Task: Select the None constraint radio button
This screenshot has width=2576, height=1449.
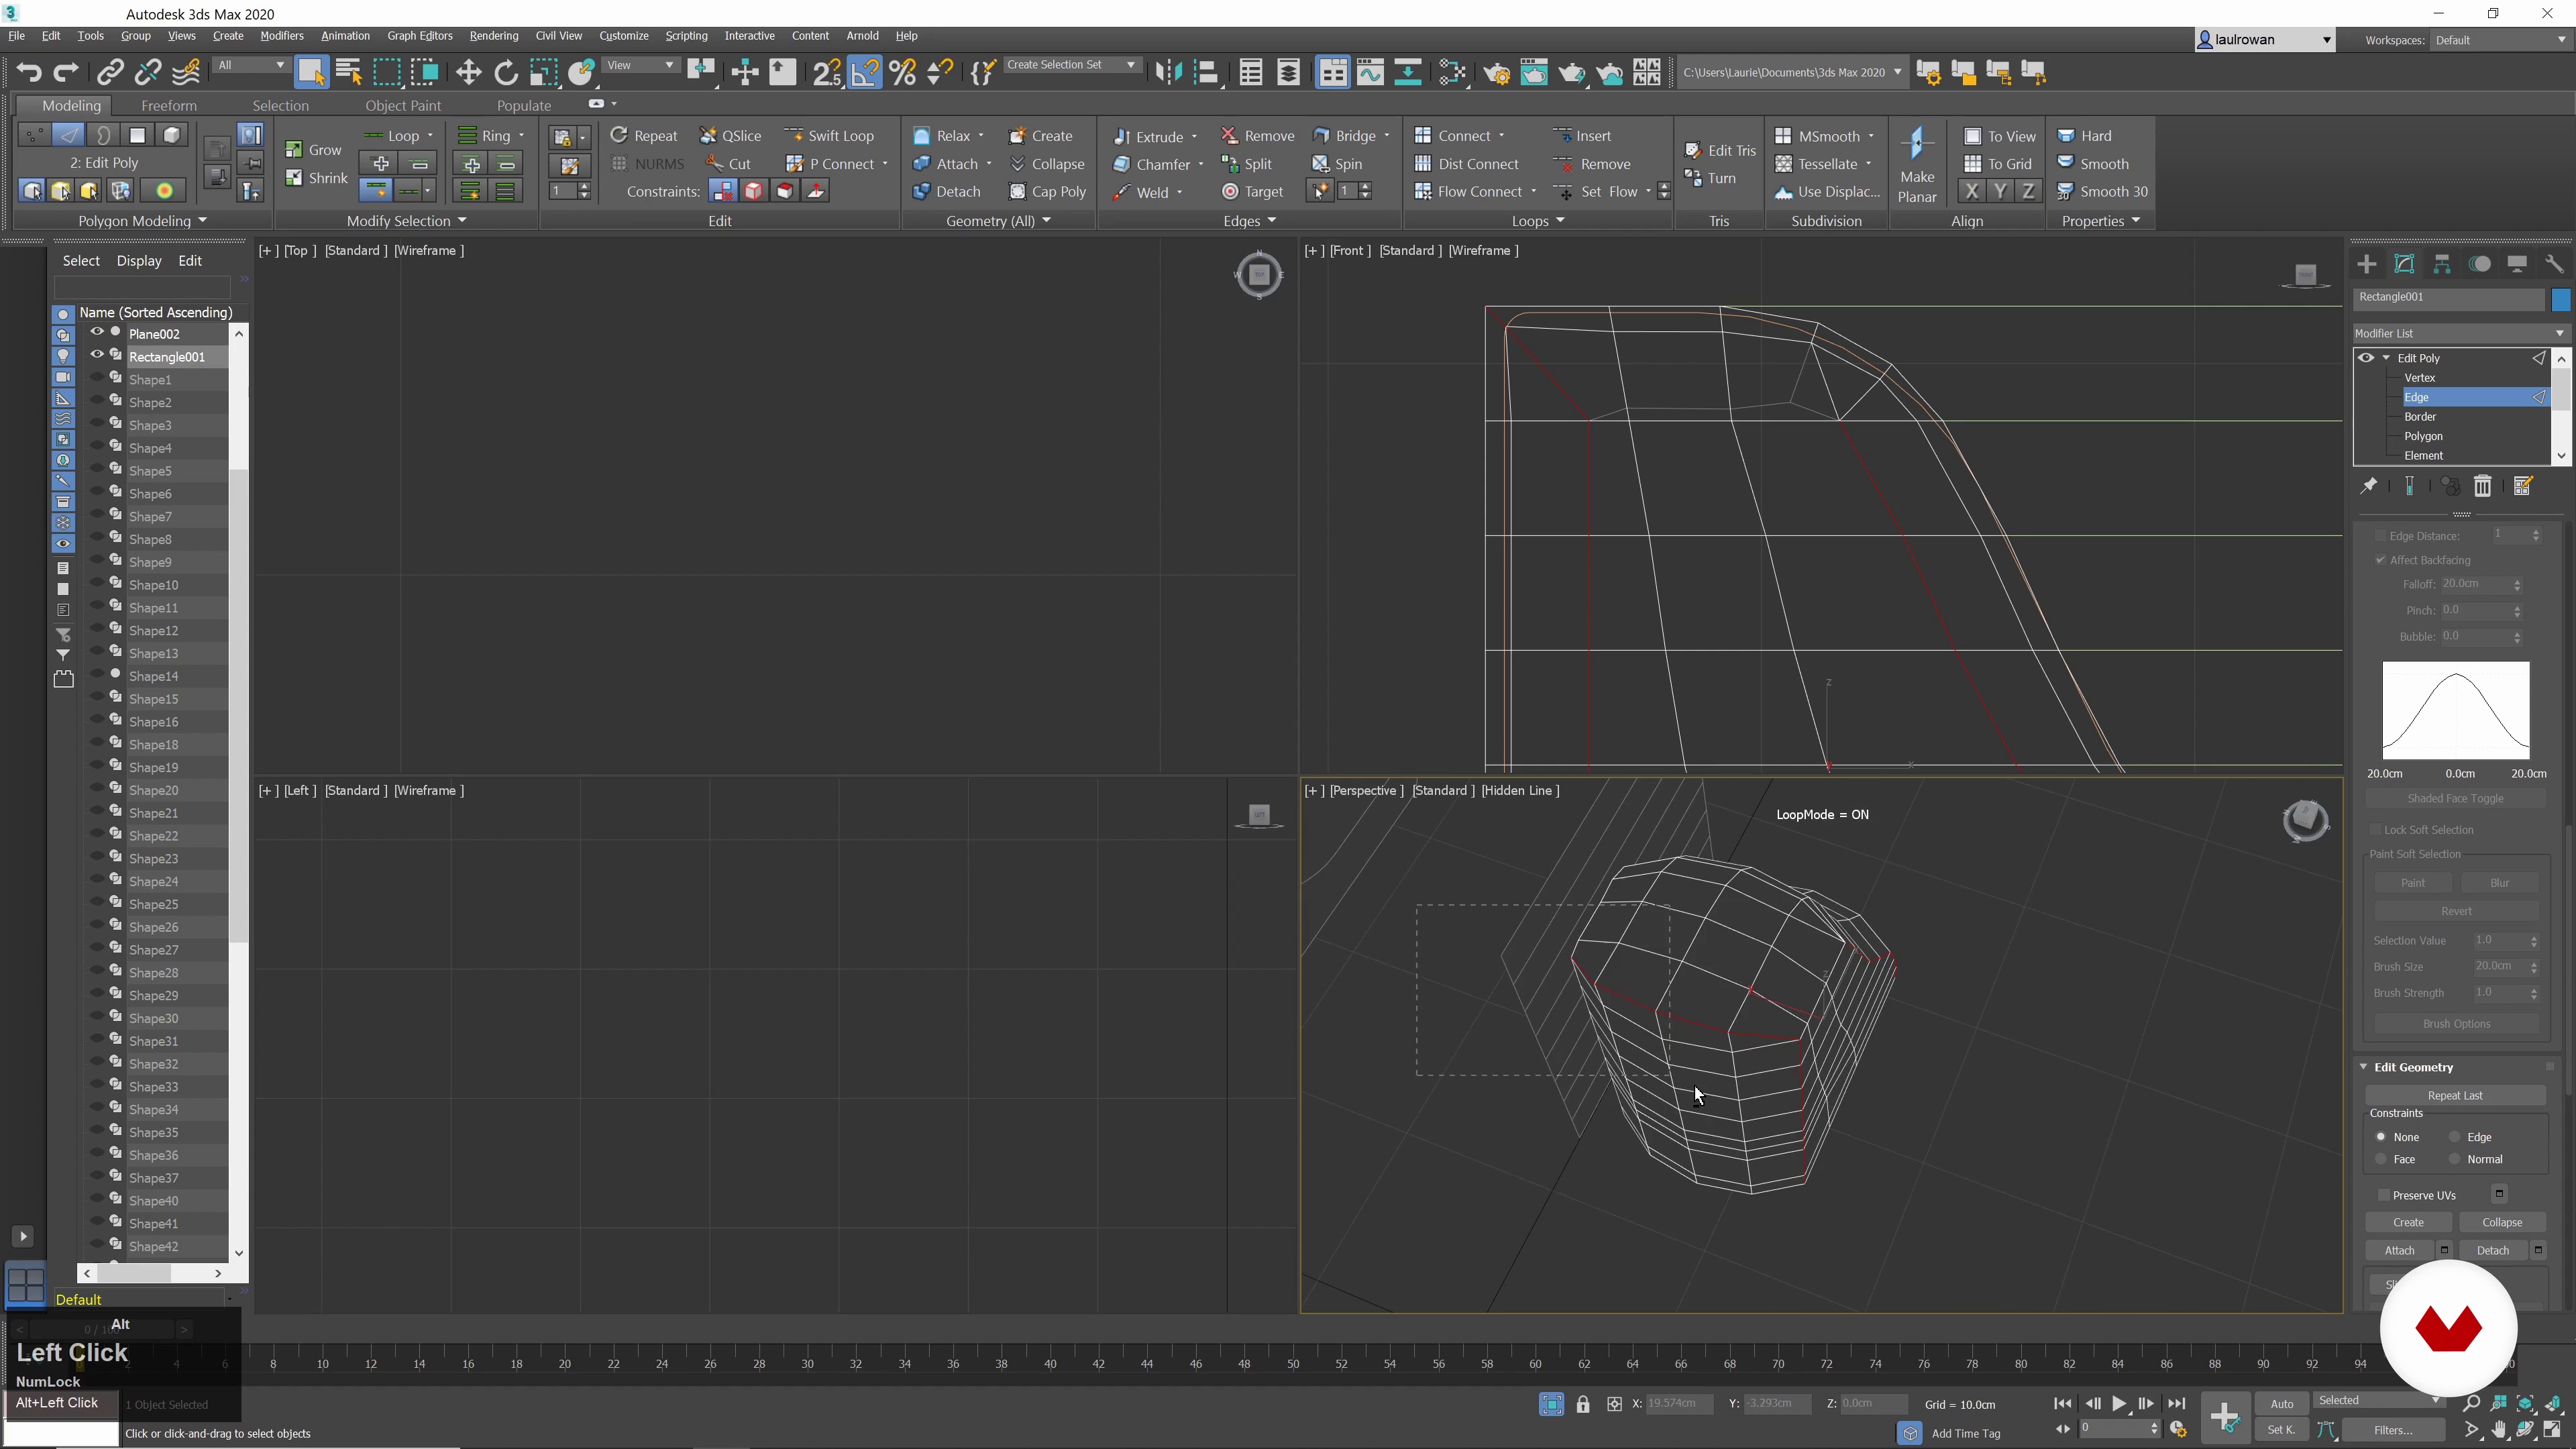Action: 2381,1137
